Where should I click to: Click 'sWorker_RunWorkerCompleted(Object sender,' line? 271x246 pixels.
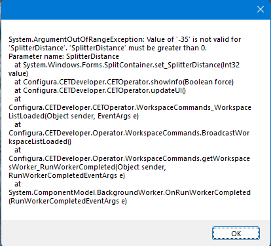click(x=87, y=167)
